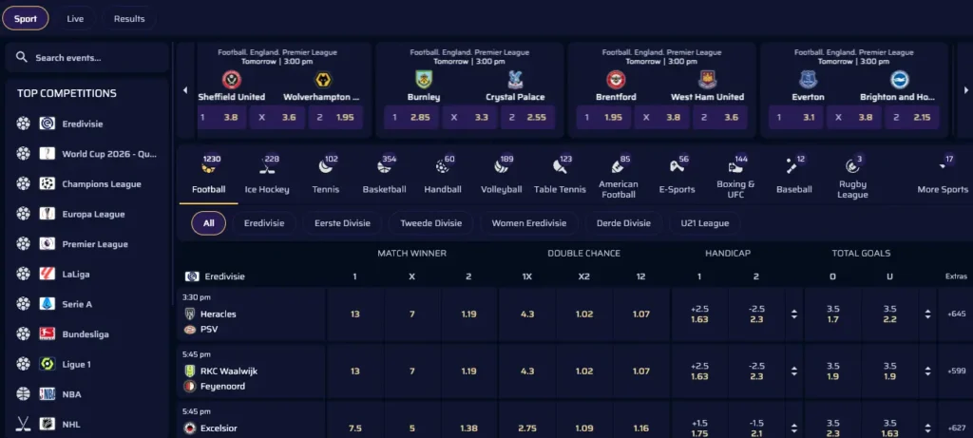Open the Boxing & UFC category icon

(x=735, y=167)
